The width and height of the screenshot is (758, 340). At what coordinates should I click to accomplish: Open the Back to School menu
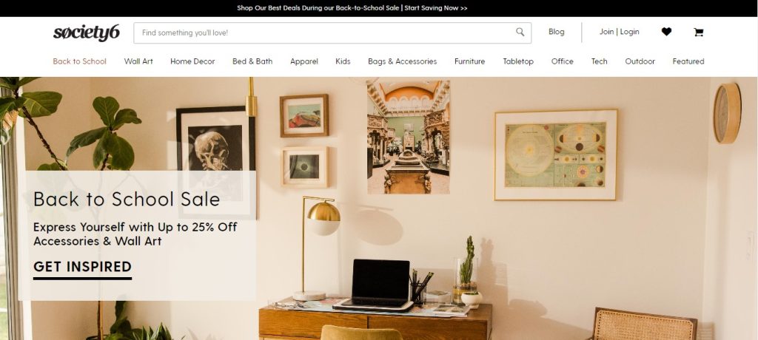(79, 61)
